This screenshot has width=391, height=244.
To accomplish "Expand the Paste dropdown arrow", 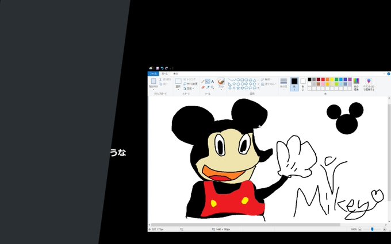I will (154, 90).
